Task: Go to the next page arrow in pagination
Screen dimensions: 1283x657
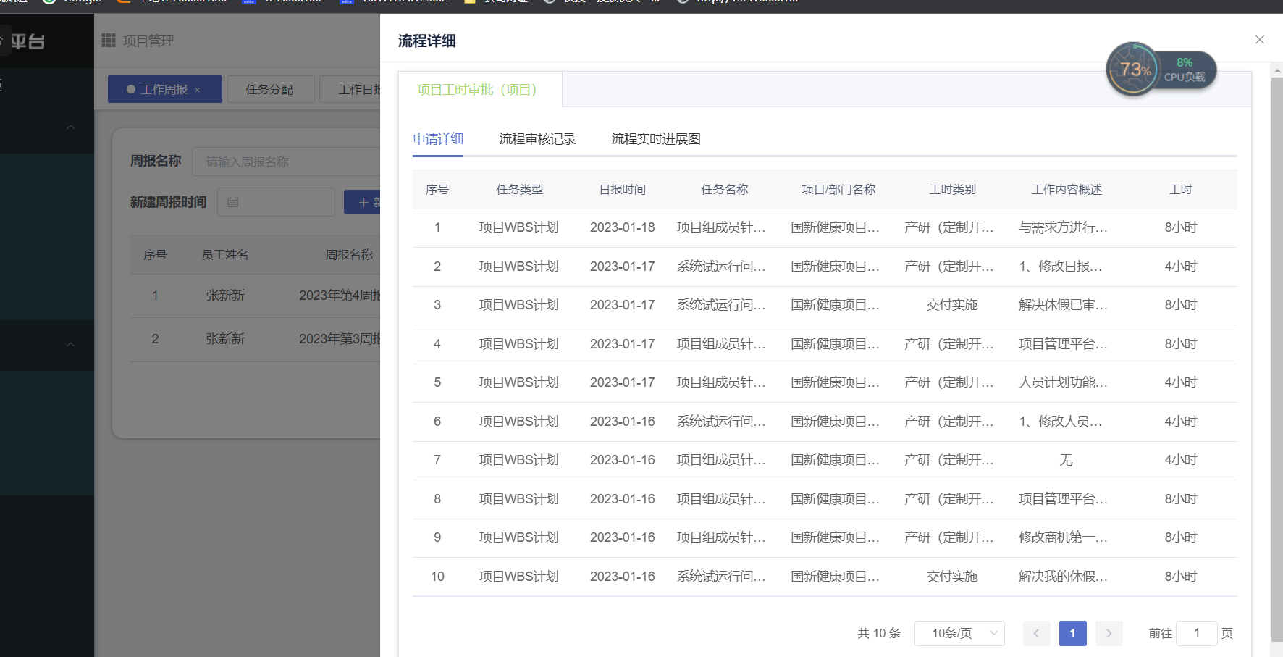Action: coord(1109,633)
